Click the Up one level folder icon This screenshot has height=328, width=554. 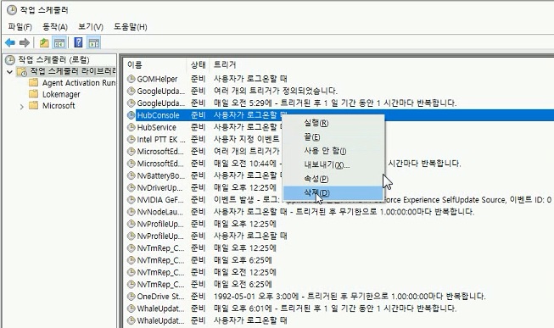tap(44, 43)
